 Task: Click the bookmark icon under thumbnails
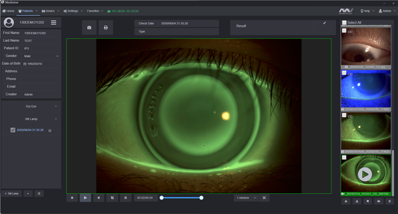click(368, 201)
